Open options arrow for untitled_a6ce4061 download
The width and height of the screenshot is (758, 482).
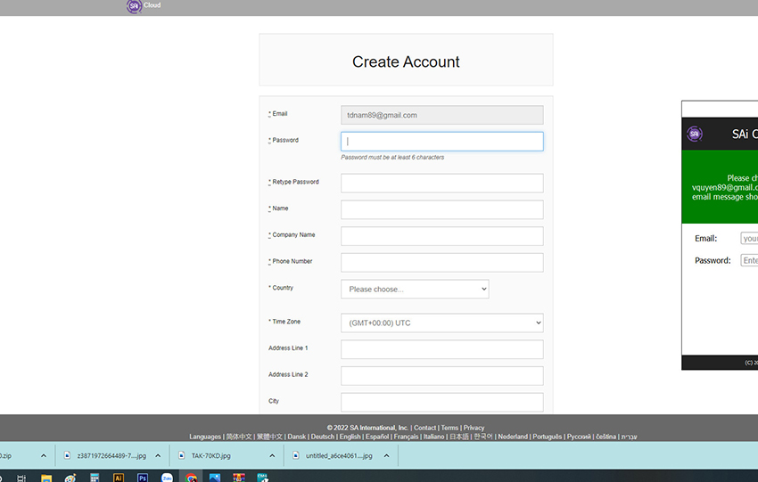[x=386, y=455]
